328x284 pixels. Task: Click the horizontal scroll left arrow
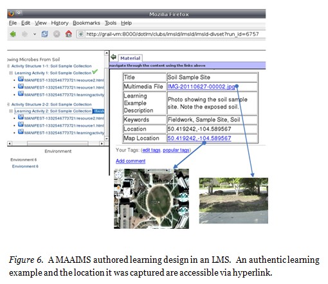10,143
